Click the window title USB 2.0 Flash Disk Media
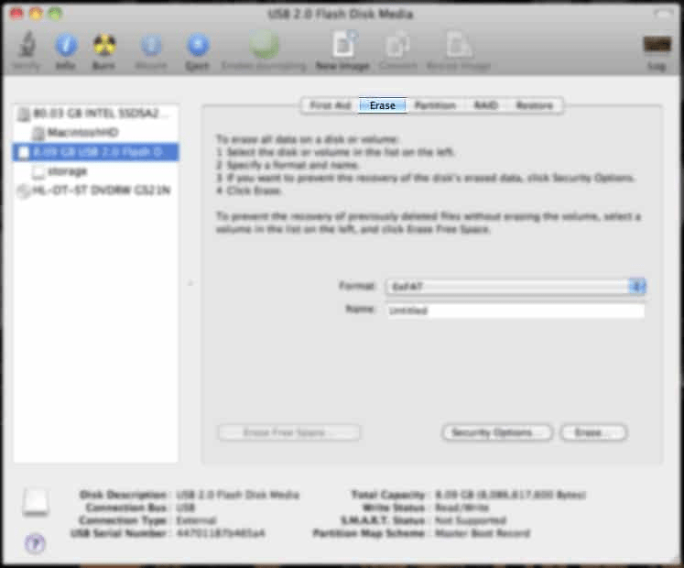 (x=341, y=15)
